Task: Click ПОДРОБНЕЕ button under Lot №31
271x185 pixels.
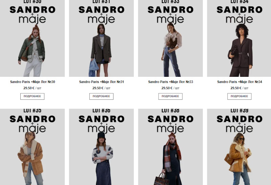Action: tap(101, 96)
